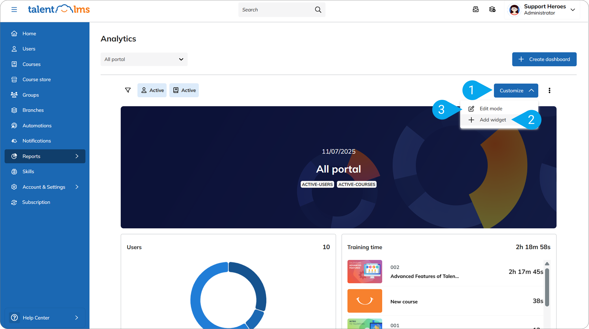Open the three-dot more options menu
The width and height of the screenshot is (589, 329).
(549, 90)
